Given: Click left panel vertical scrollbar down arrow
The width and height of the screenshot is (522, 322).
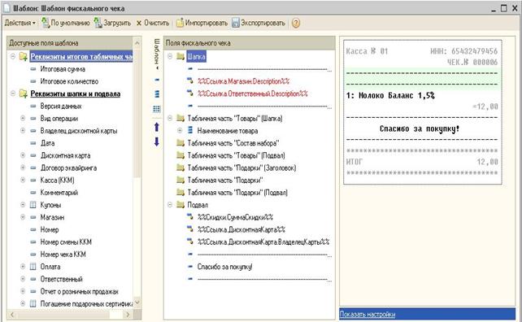Looking at the screenshot, I should [137, 302].
